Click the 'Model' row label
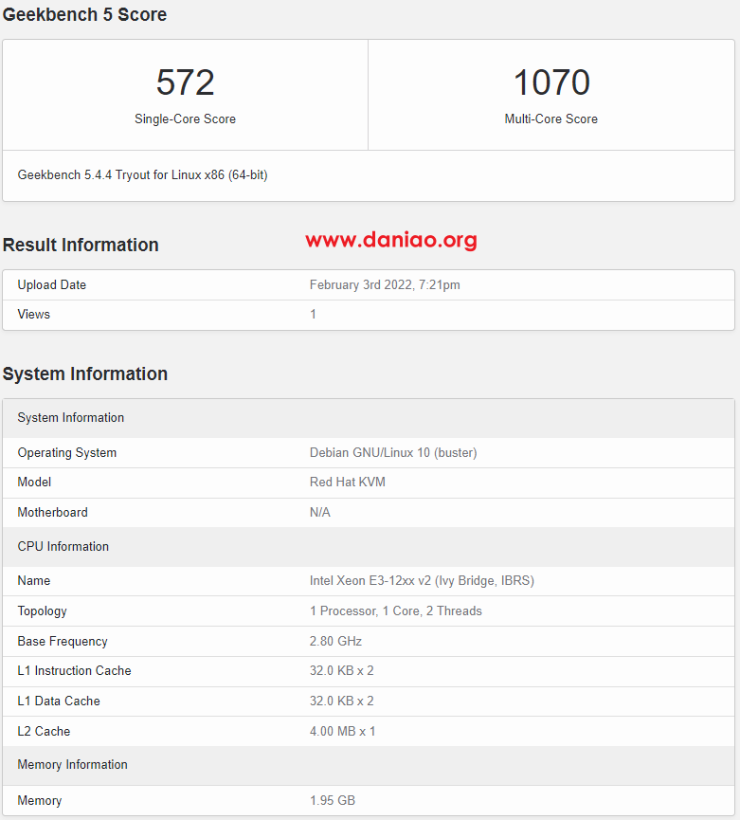 [34, 483]
